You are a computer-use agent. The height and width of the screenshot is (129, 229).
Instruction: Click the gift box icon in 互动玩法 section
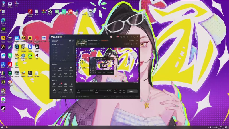click(x=71, y=68)
